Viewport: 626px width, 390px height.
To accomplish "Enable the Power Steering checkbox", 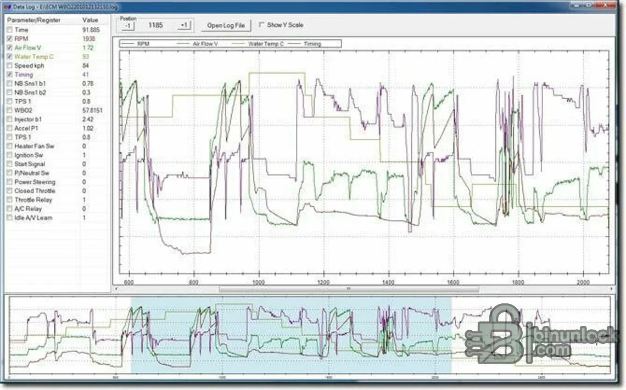I will 9,182.
